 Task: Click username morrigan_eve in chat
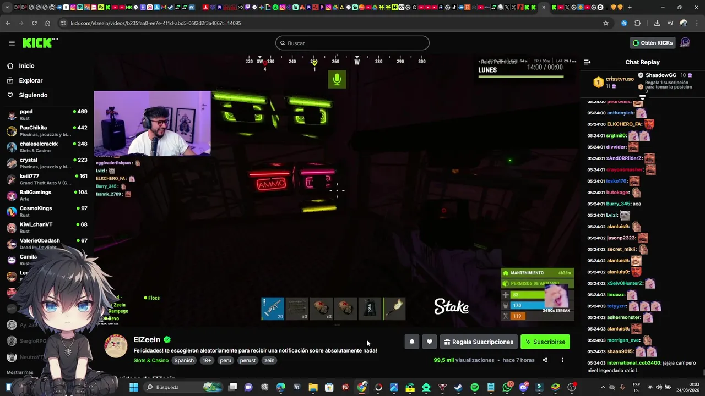(x=623, y=340)
